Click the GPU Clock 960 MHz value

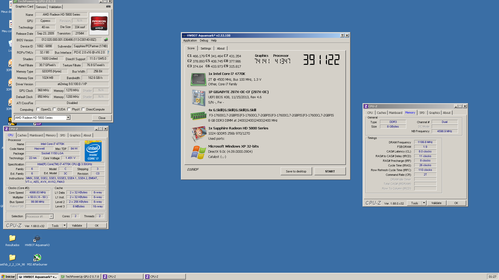[x=43, y=90]
